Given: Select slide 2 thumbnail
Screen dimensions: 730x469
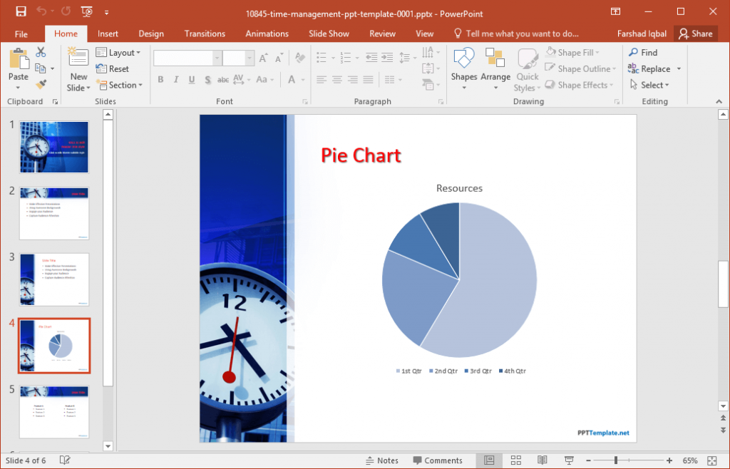Looking at the screenshot, I should coord(54,213).
